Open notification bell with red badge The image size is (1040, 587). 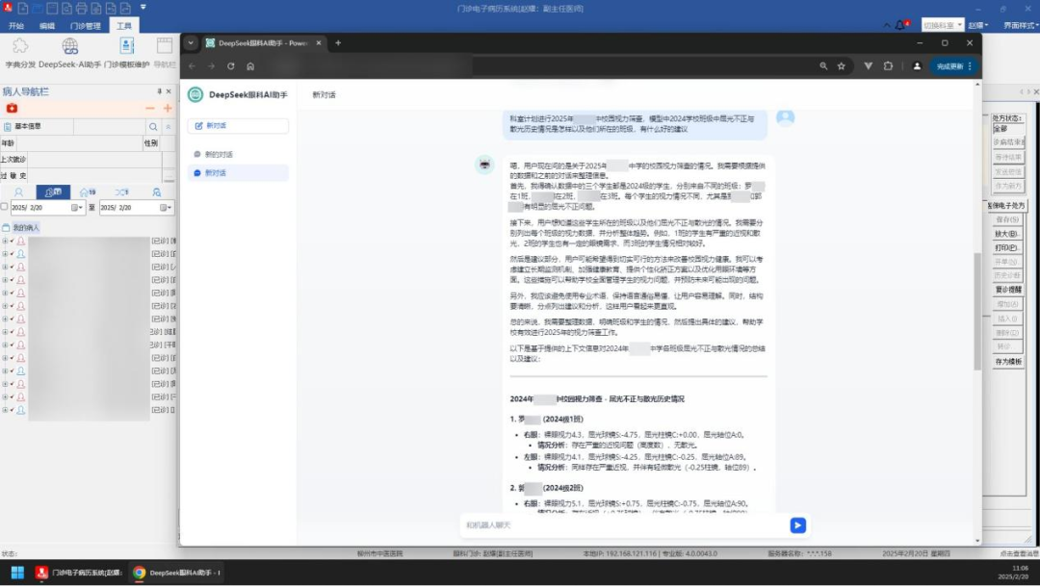[x=900, y=25]
